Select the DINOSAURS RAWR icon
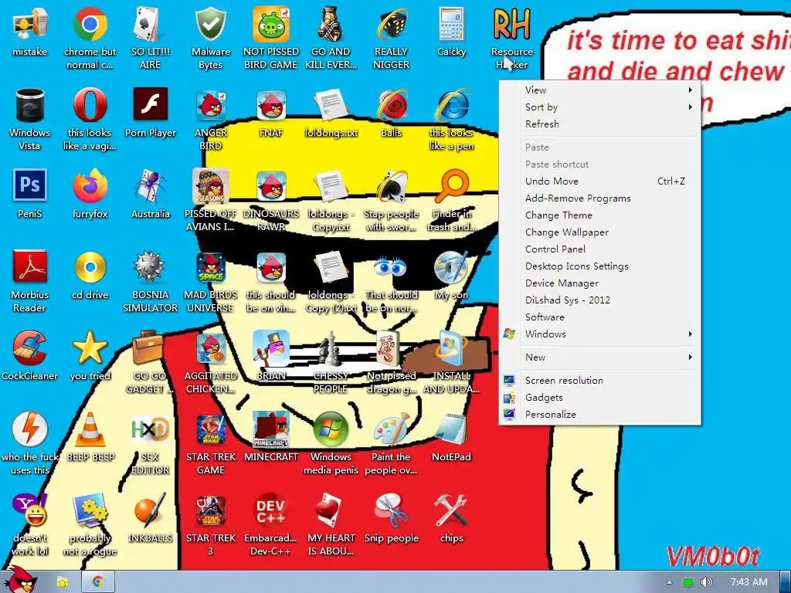791x593 pixels. [271, 186]
